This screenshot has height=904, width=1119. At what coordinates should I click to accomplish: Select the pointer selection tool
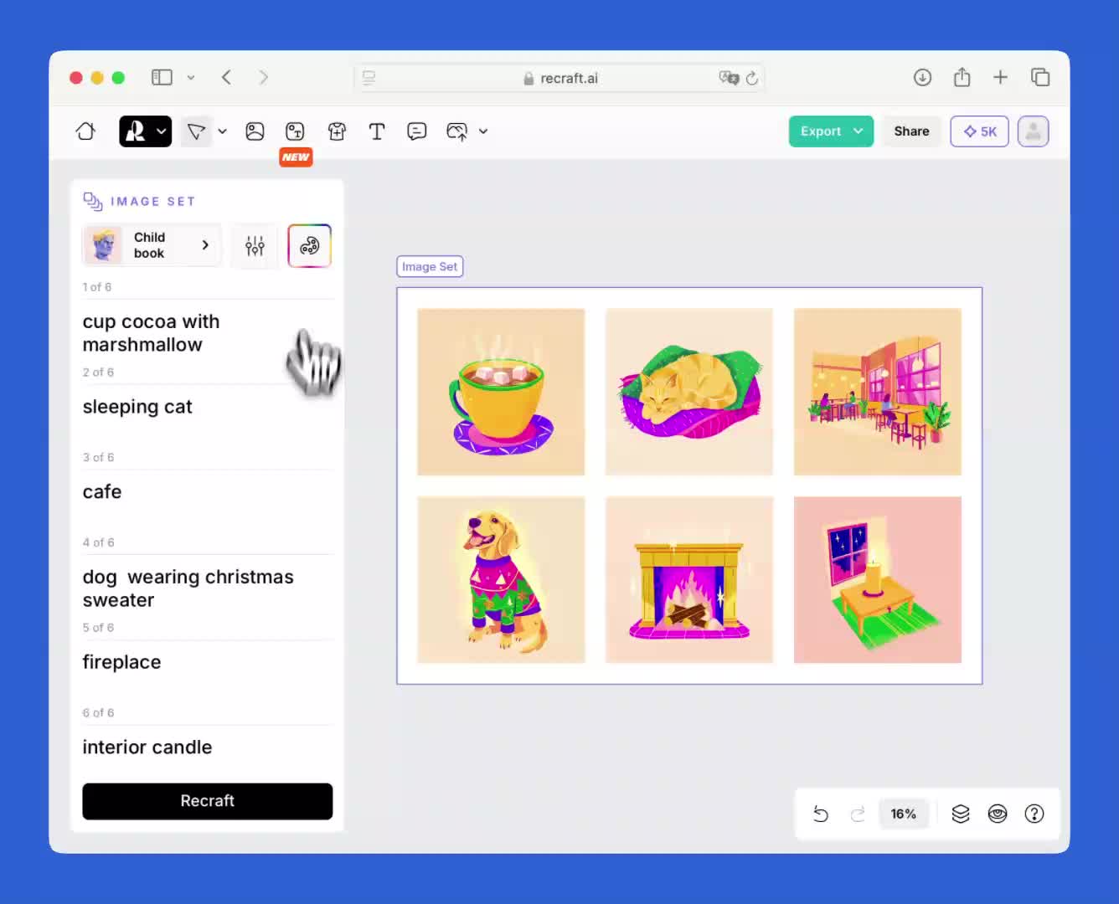click(196, 131)
